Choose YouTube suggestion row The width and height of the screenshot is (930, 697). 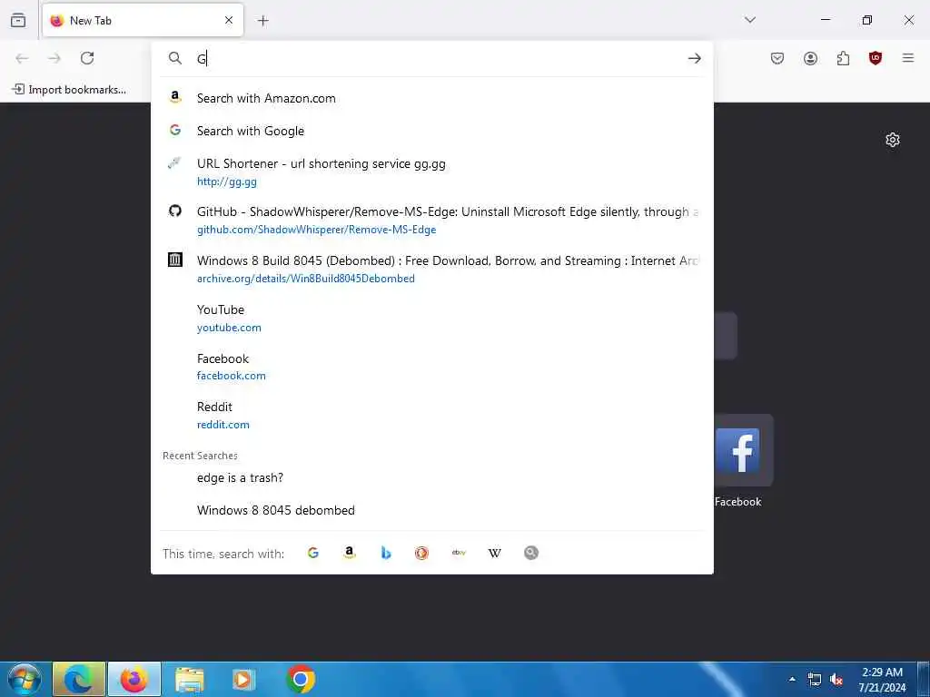(x=431, y=318)
